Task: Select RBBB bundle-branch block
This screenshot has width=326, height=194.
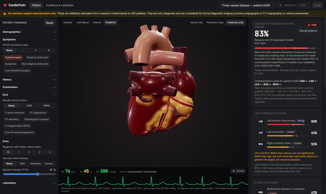Action: pos(47,105)
